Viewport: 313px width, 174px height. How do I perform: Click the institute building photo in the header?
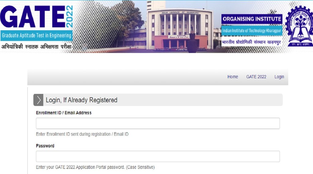(180, 28)
